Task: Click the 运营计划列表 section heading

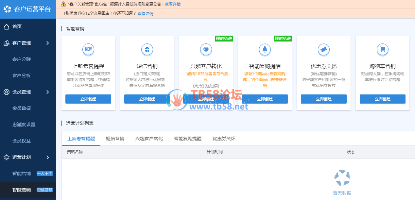Action: tap(80, 123)
